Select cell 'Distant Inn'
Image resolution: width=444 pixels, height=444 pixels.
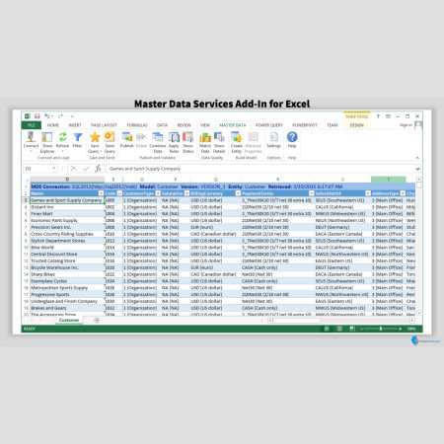click(67, 207)
